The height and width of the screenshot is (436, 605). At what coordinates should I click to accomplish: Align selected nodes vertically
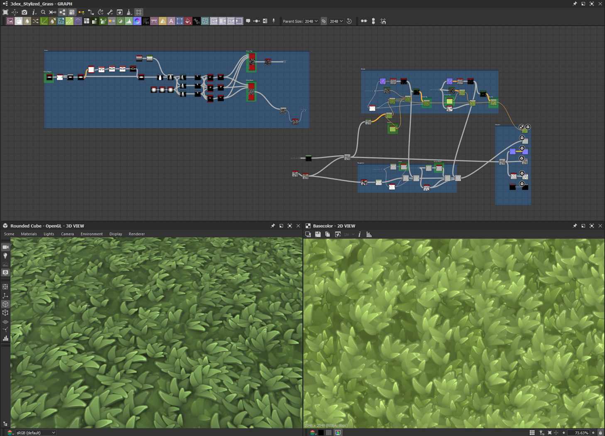(373, 21)
